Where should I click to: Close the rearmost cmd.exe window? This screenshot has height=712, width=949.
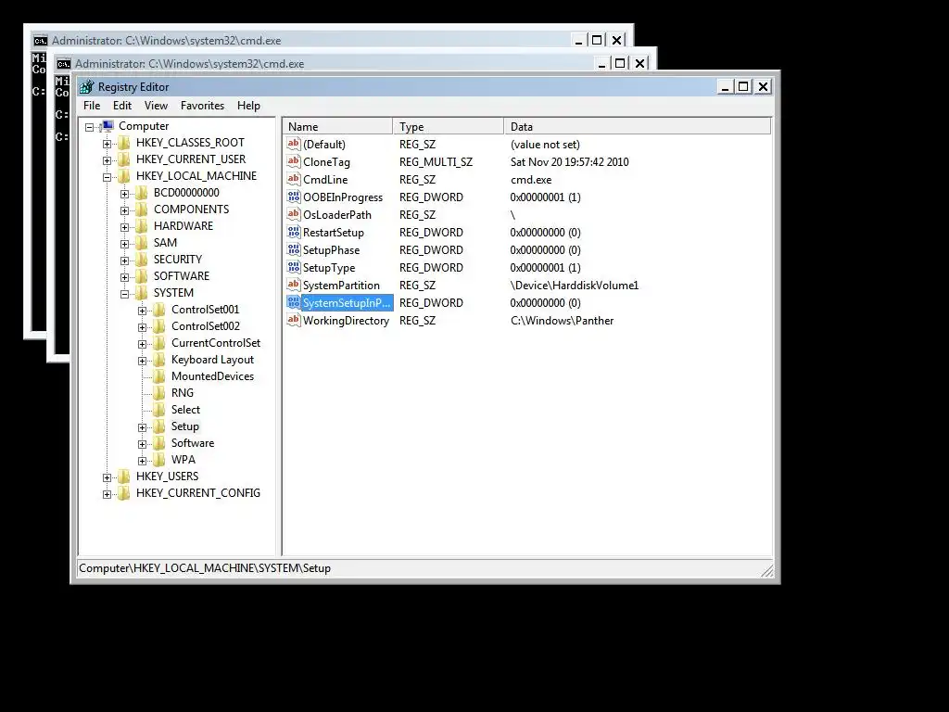coord(616,40)
